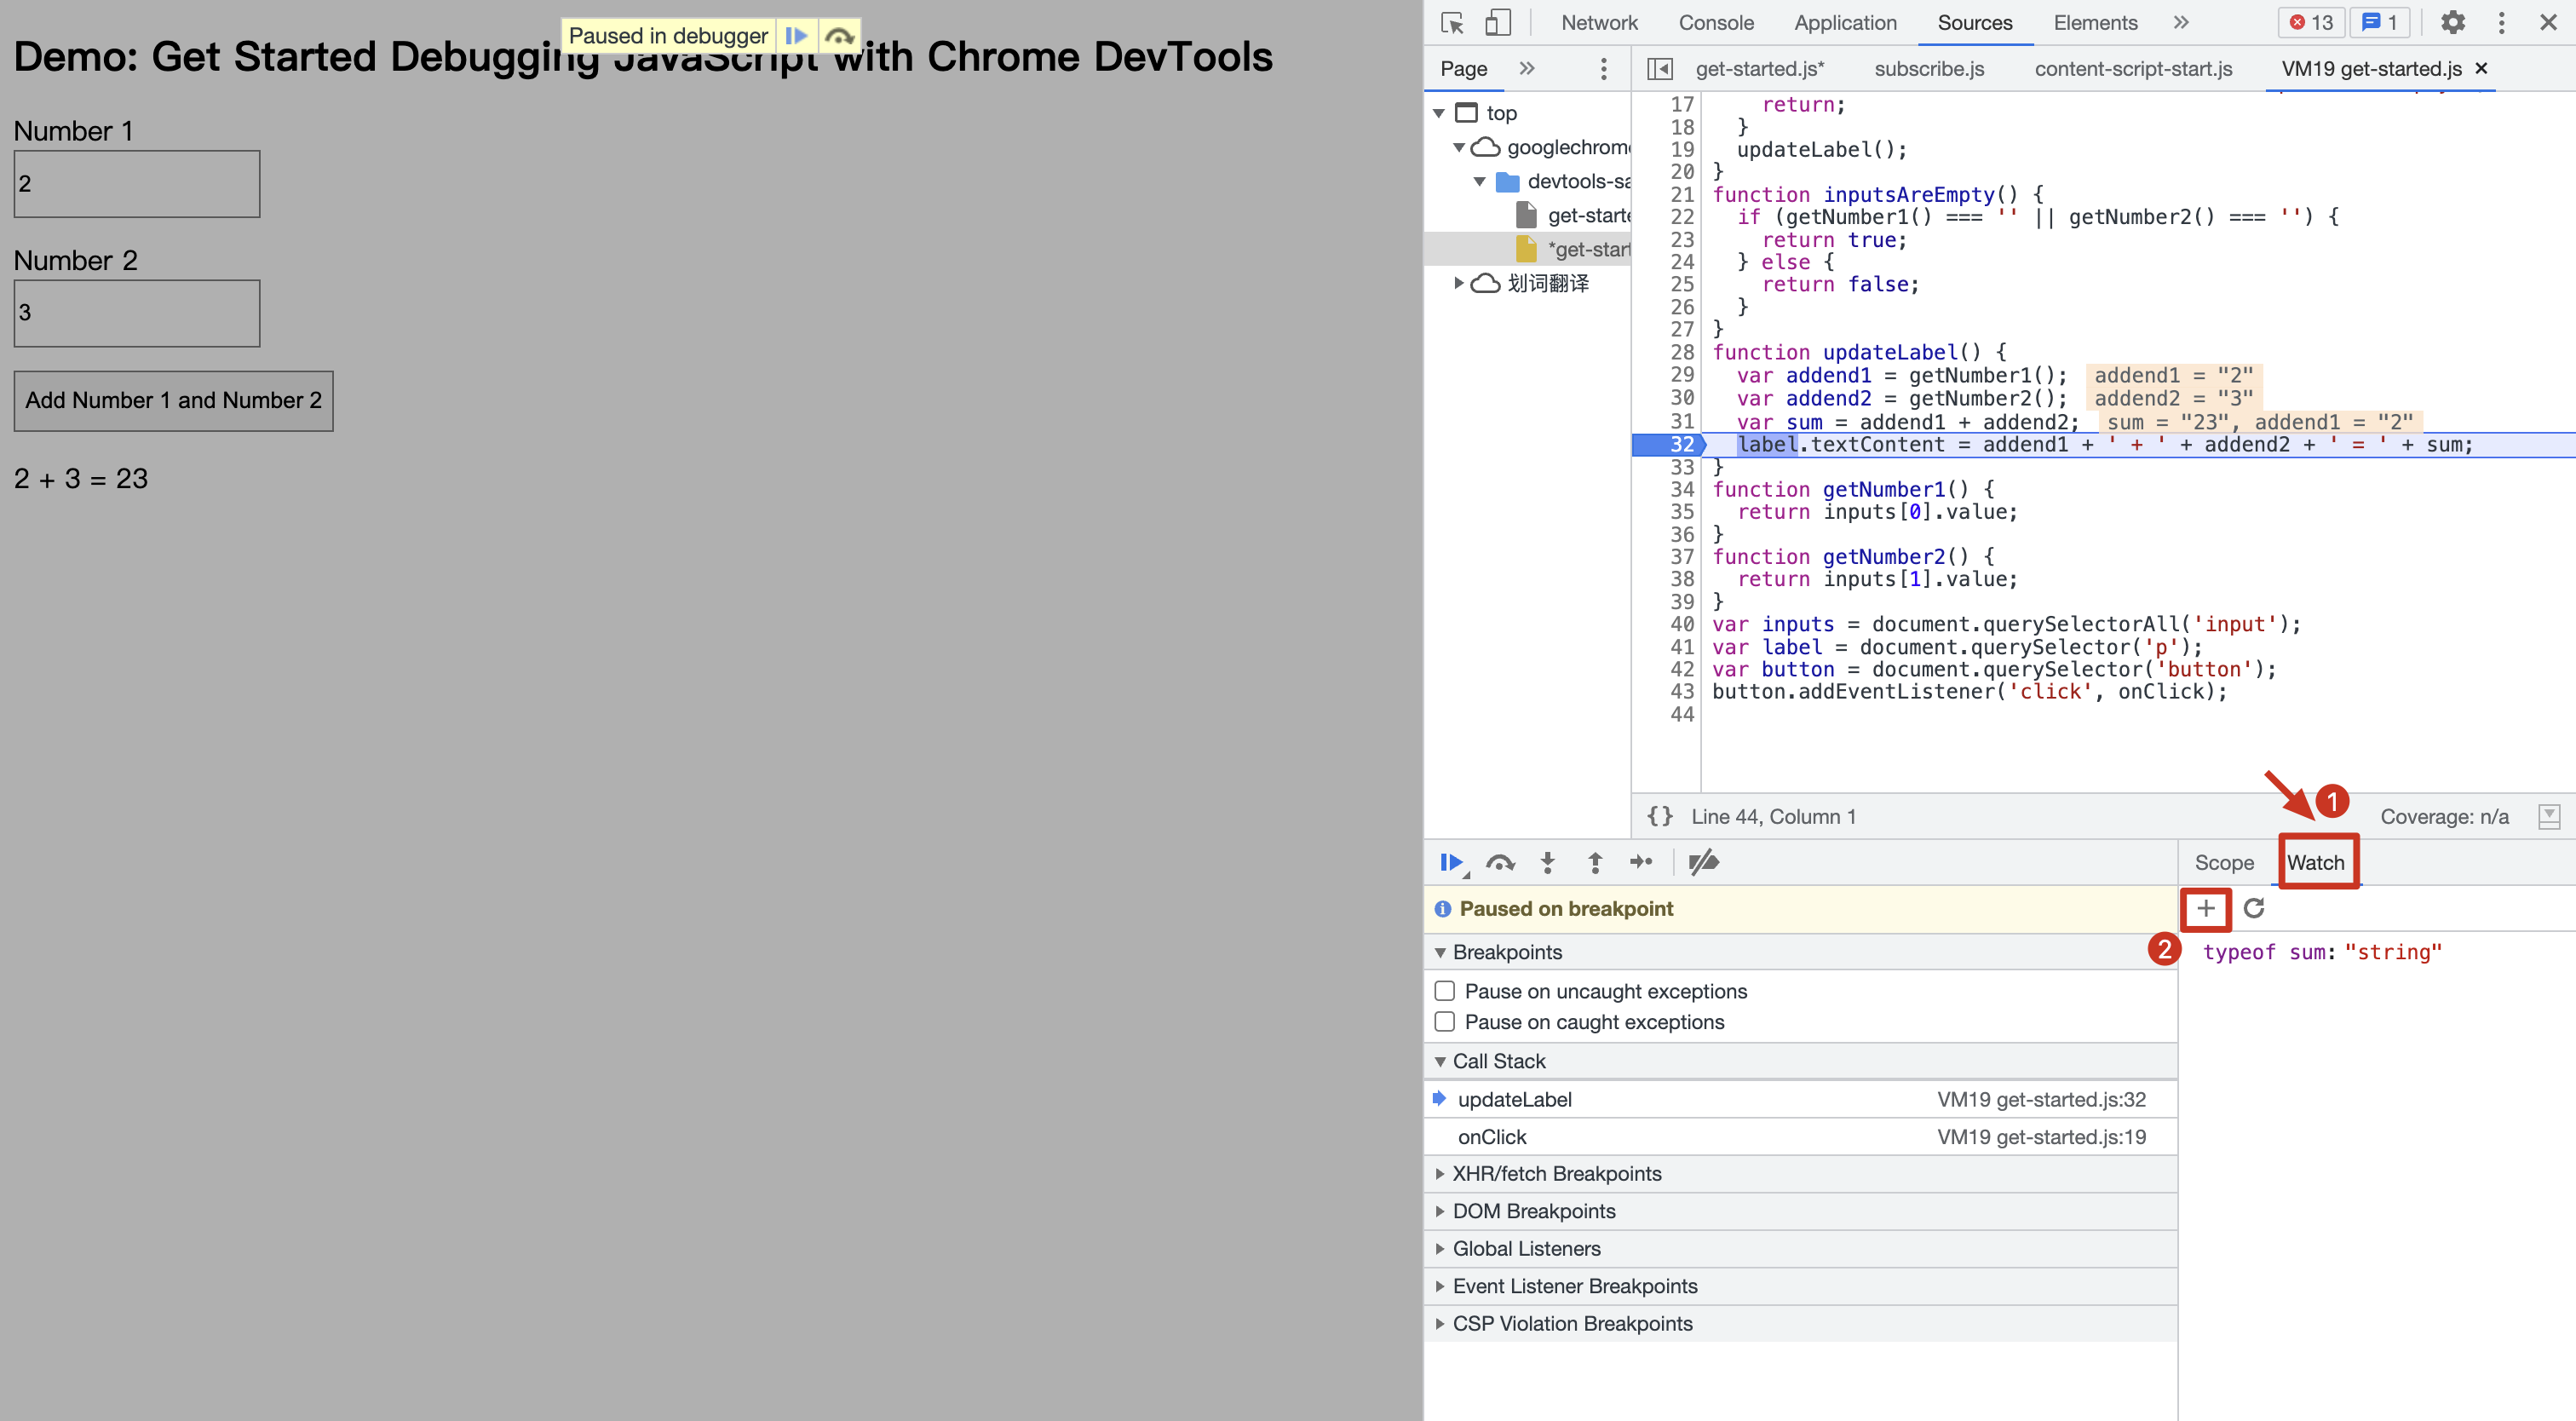Enable Pause on uncaught exceptions

click(x=1444, y=990)
